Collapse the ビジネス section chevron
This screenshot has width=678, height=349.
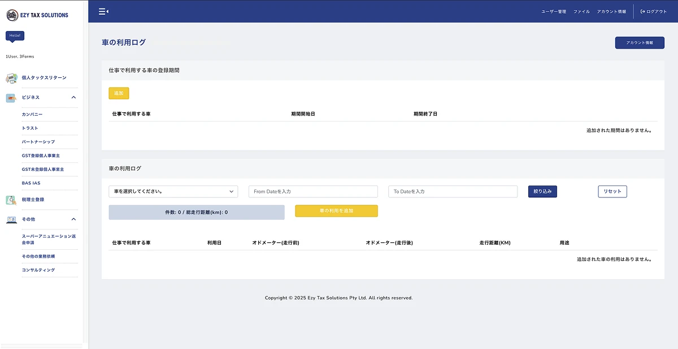(x=73, y=98)
